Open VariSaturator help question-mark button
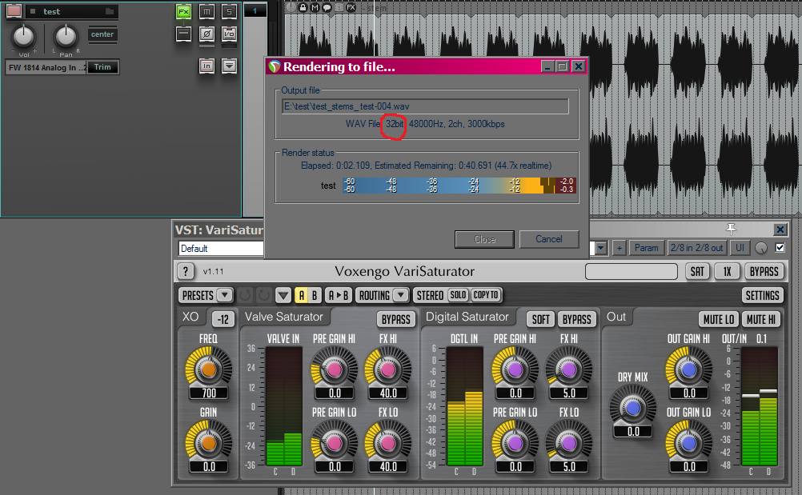 pos(186,271)
